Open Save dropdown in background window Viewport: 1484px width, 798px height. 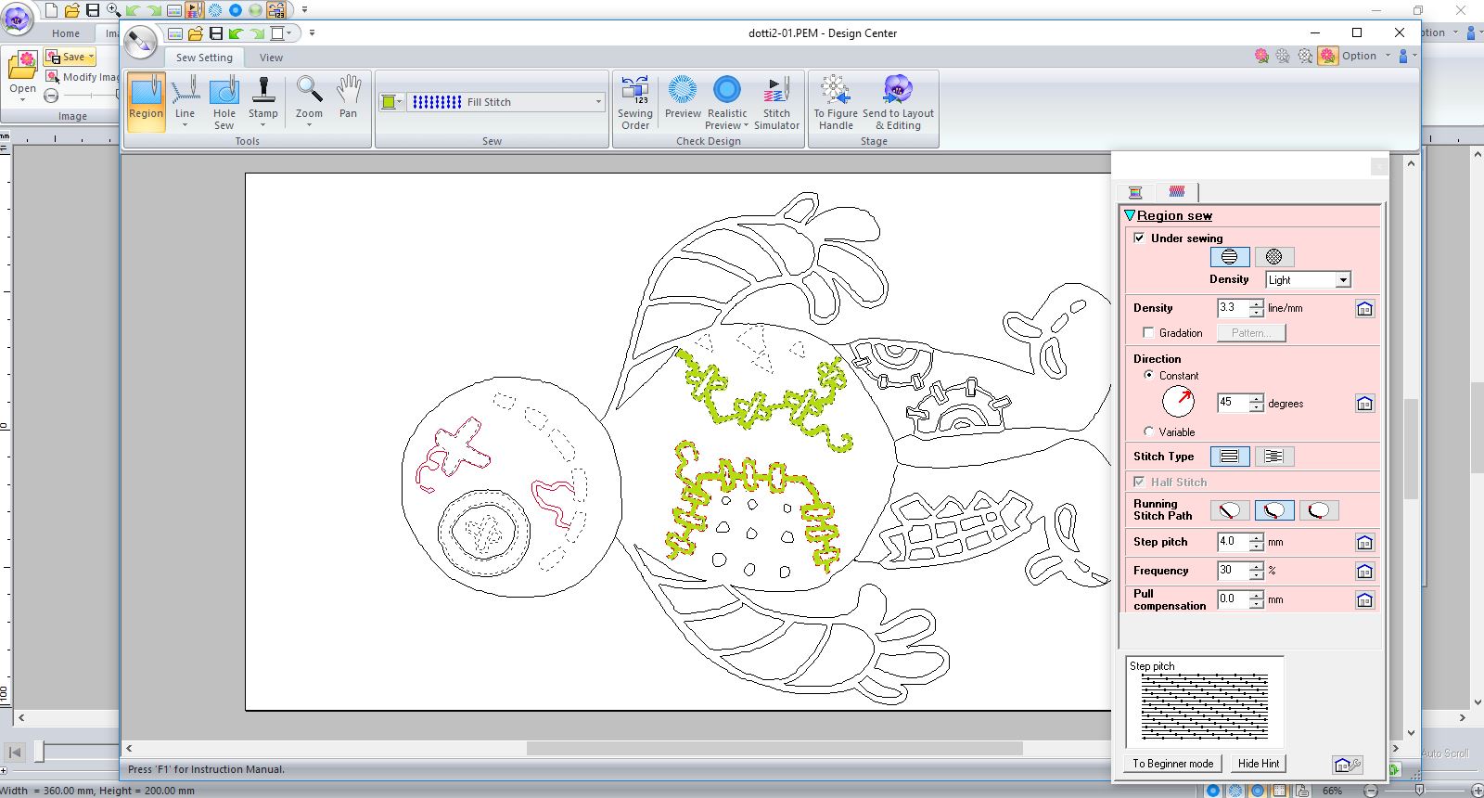[91, 58]
